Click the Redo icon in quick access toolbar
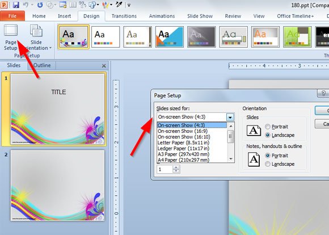Image resolution: width=329 pixels, height=235 pixels. (x=40, y=5)
